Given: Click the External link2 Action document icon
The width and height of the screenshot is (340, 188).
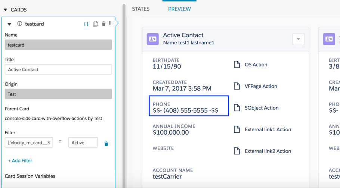Looking at the screenshot, I should 237,151.
